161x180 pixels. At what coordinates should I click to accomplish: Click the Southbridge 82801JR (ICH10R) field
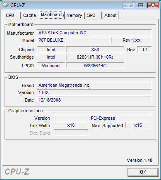(95, 57)
